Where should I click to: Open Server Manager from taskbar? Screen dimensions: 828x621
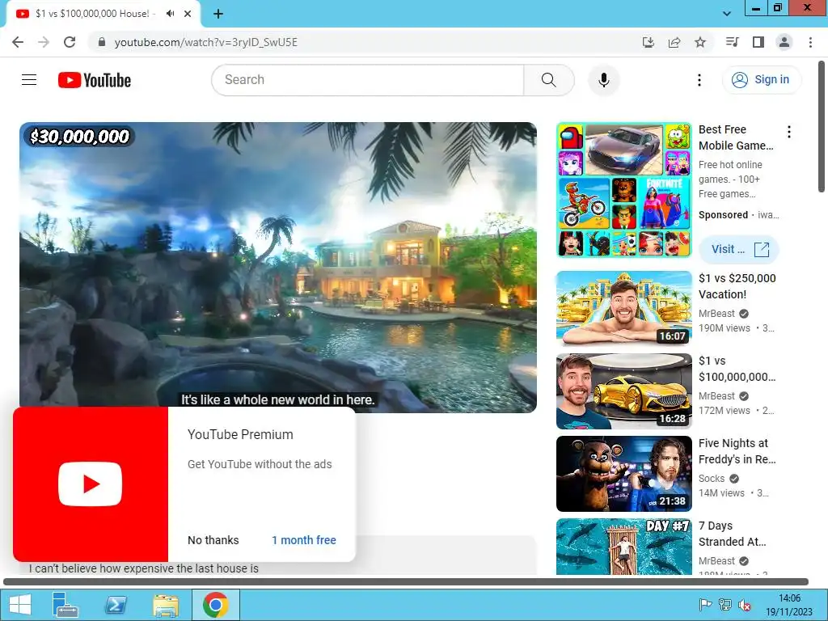point(65,605)
